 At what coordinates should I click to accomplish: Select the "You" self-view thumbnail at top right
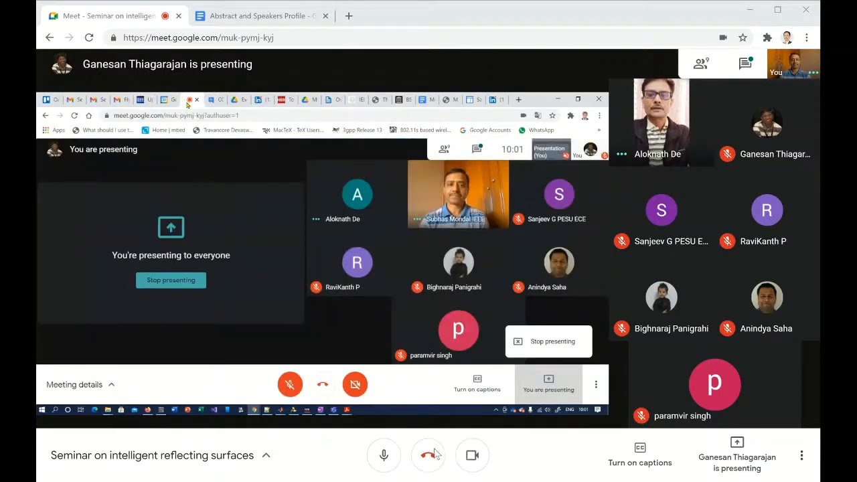[x=793, y=64]
